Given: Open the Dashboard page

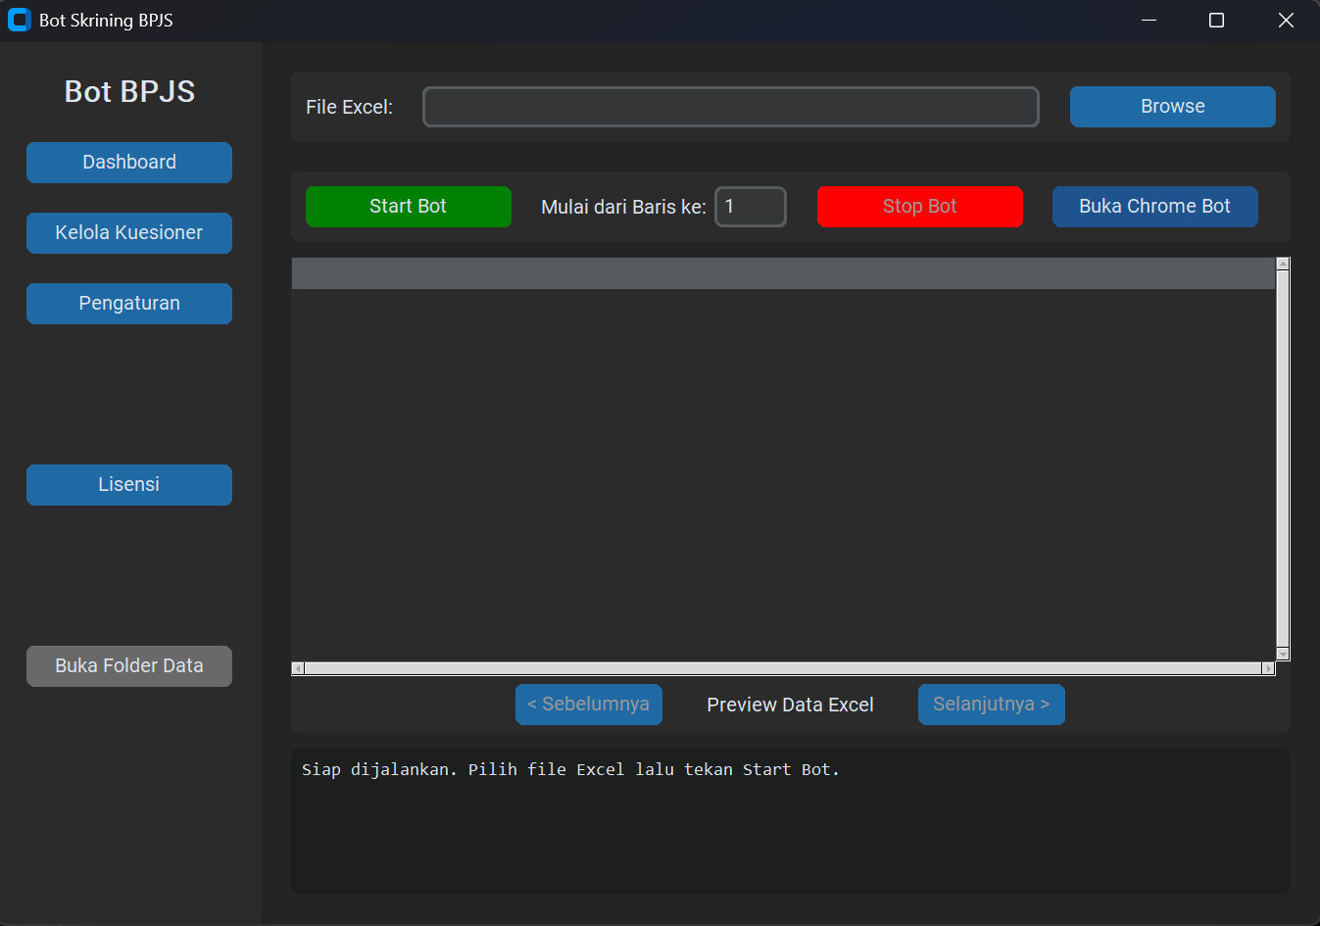Looking at the screenshot, I should (129, 163).
